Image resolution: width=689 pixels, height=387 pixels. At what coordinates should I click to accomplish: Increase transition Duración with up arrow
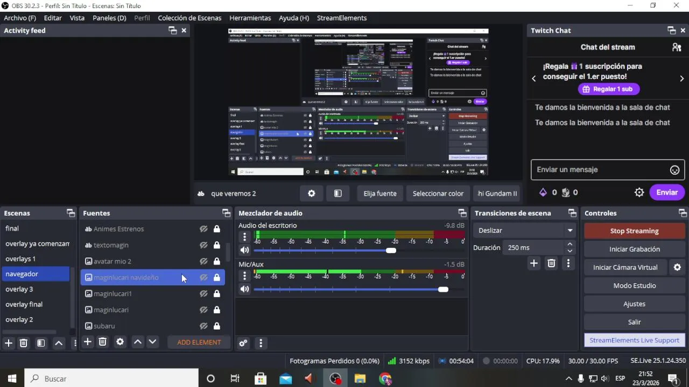tap(570, 244)
